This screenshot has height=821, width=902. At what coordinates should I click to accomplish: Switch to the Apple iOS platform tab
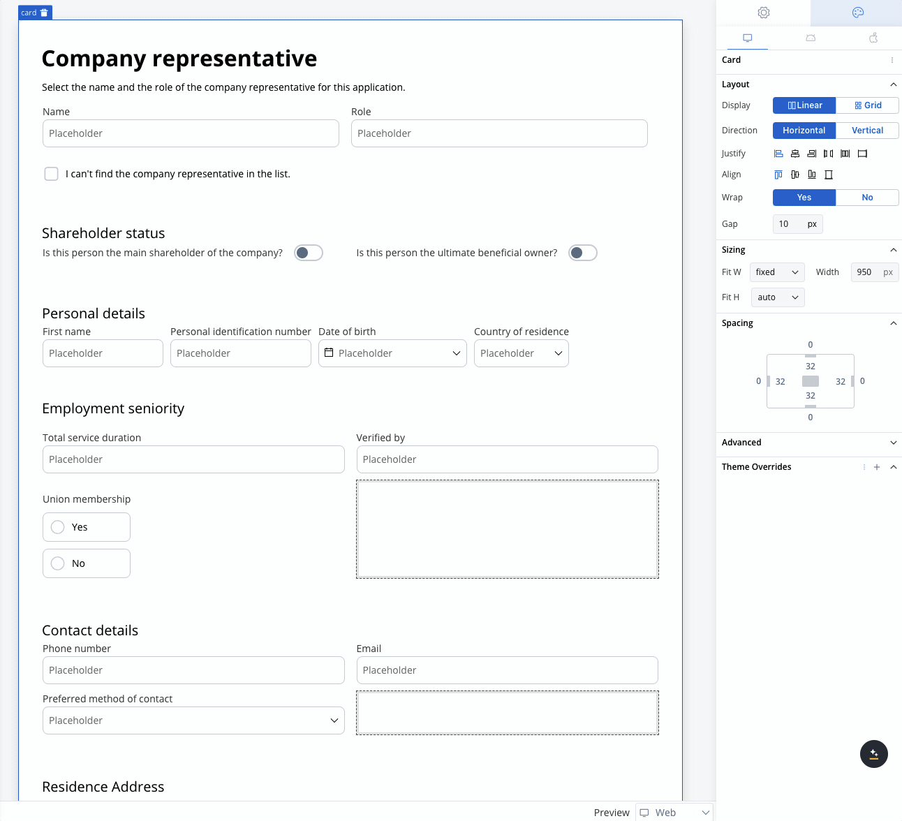point(873,38)
